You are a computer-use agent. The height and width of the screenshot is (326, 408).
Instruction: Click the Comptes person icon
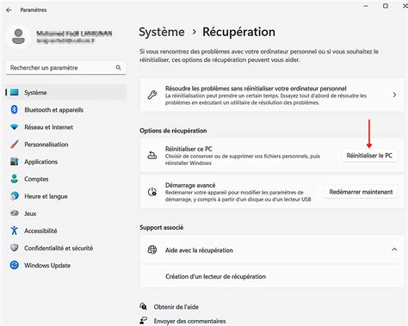coord(15,179)
